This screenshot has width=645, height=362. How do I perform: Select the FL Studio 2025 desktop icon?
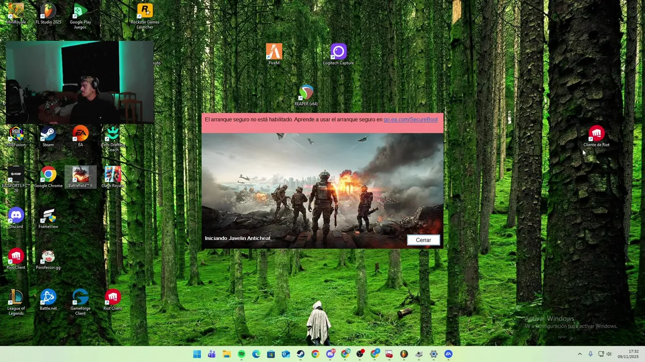pyautogui.click(x=48, y=14)
